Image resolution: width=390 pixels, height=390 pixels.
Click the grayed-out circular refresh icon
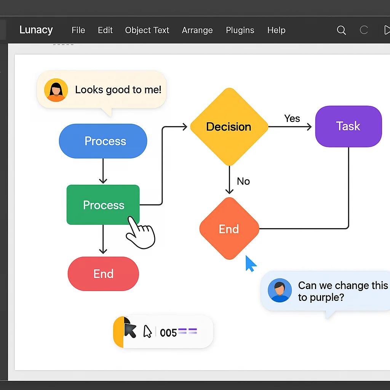364,30
